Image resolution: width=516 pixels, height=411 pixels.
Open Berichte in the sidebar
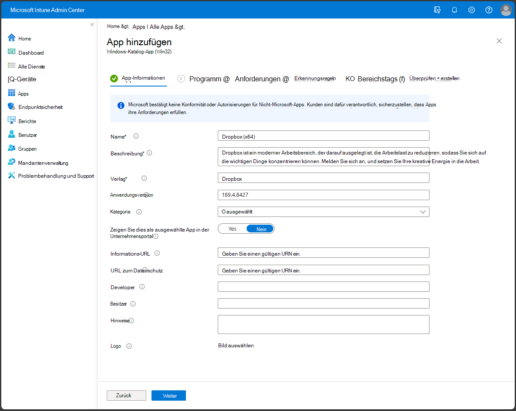27,121
